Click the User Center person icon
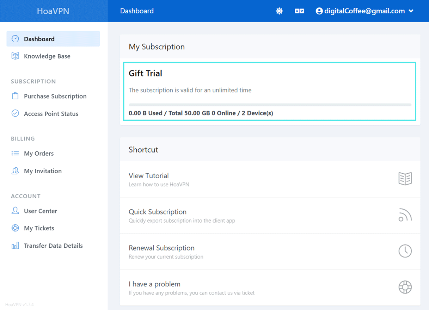429x310 pixels. point(15,211)
